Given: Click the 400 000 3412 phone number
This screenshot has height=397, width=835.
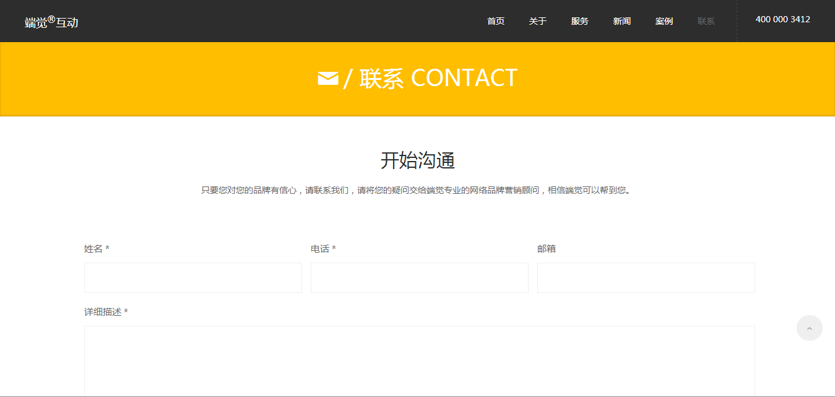Looking at the screenshot, I should [782, 19].
